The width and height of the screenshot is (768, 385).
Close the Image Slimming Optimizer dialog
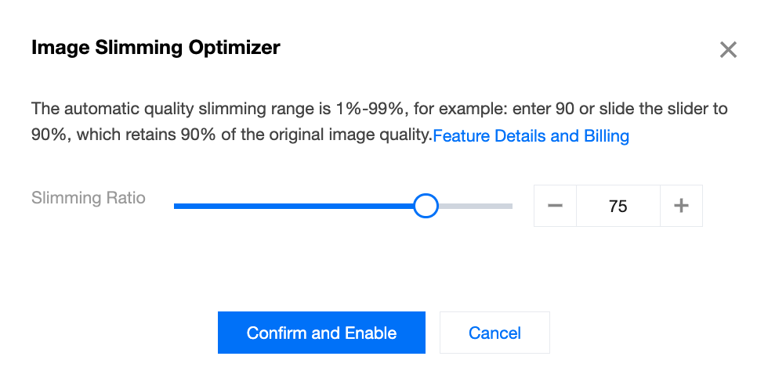coord(728,50)
